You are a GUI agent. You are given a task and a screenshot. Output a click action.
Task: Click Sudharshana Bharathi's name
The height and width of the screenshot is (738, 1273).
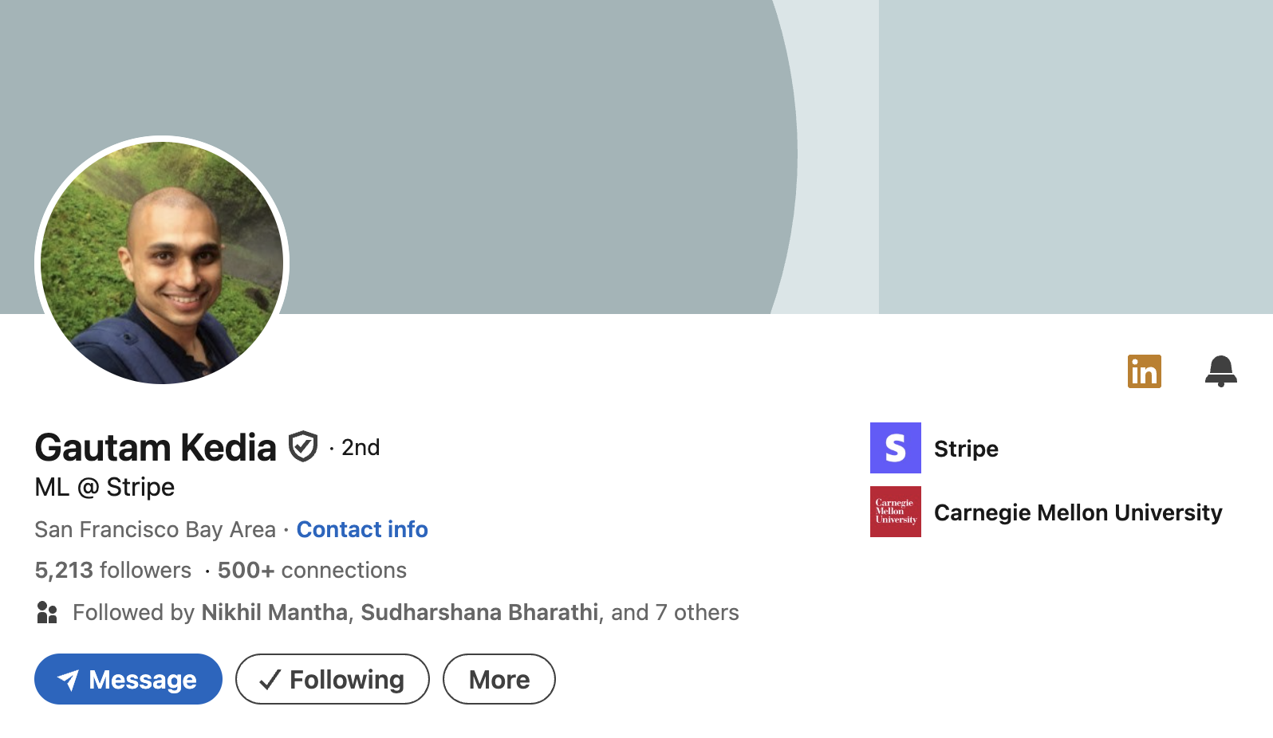[479, 612]
